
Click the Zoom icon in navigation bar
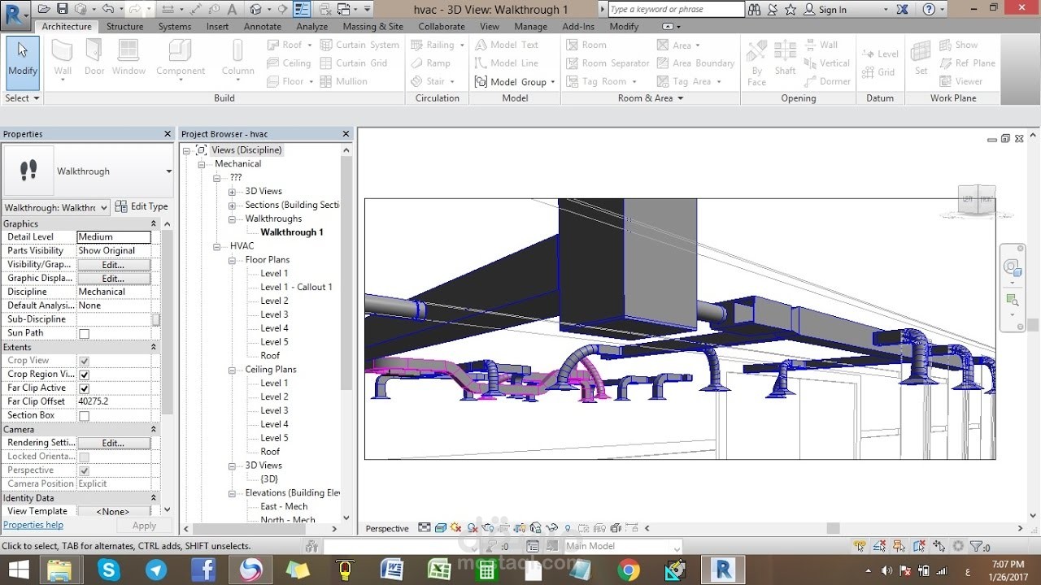click(1012, 301)
